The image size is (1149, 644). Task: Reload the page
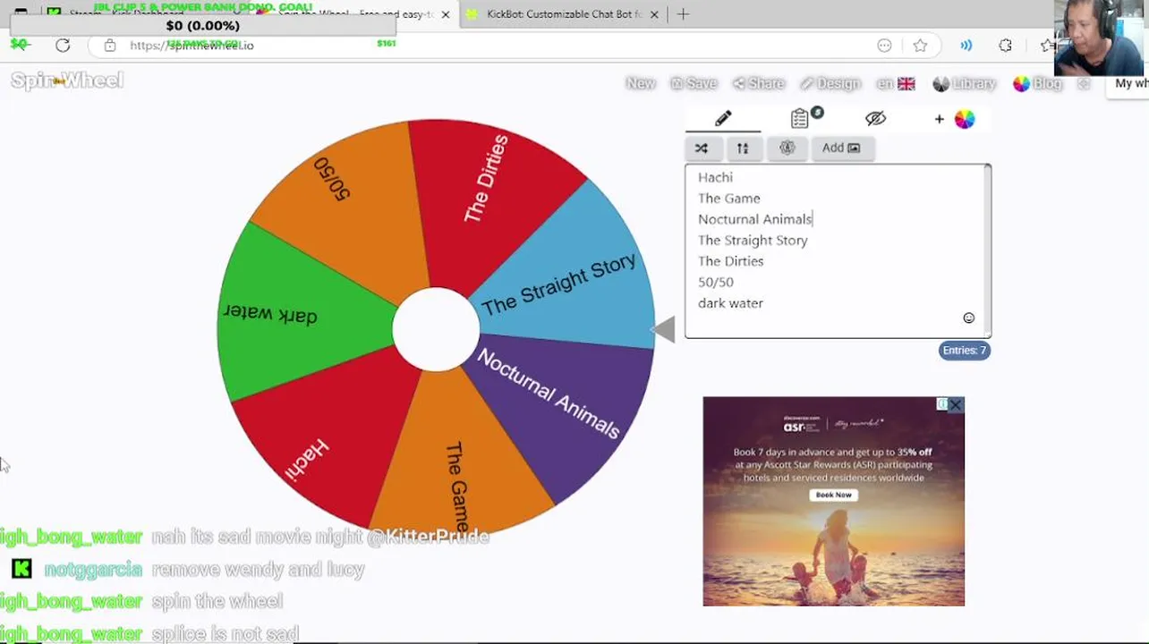63,45
